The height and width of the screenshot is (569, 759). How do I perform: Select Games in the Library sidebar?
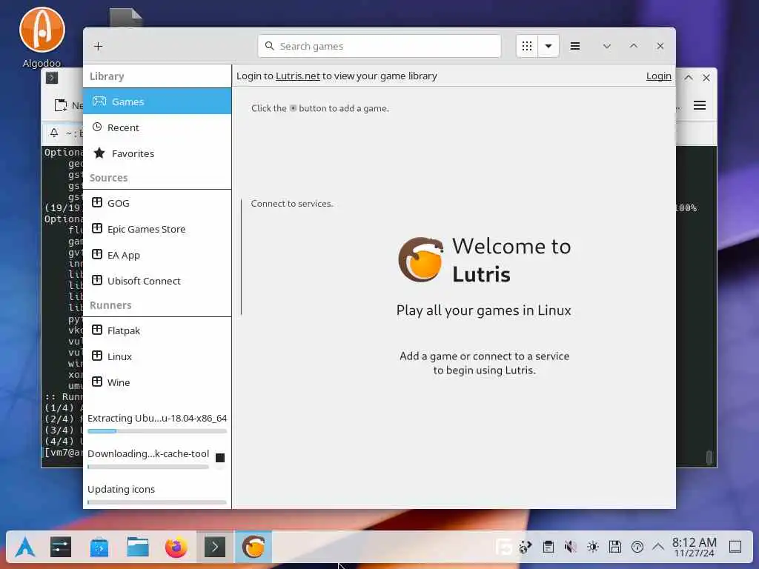click(157, 101)
